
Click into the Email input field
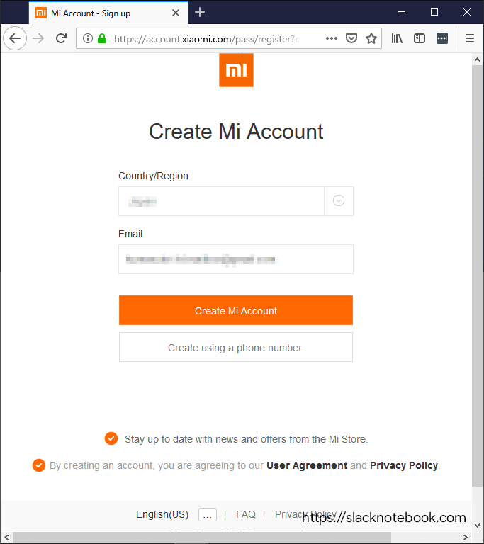click(236, 259)
